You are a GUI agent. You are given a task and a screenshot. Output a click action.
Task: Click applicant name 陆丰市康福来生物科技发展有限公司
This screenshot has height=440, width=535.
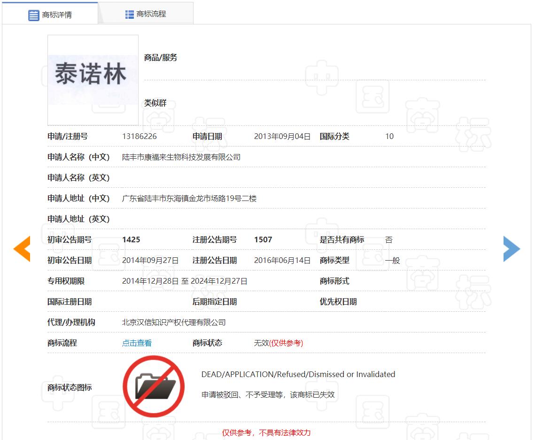point(181,157)
